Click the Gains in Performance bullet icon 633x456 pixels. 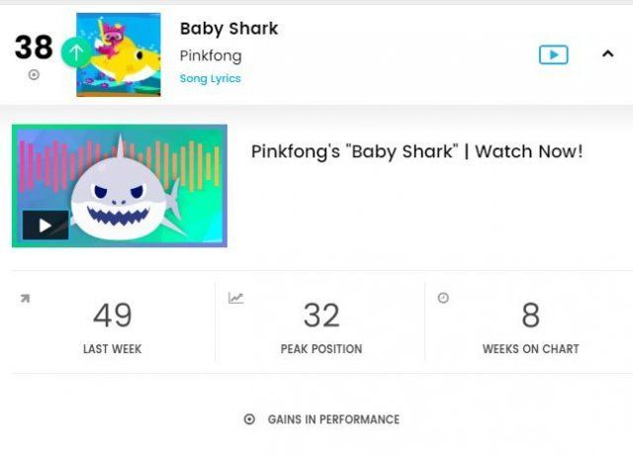click(x=249, y=419)
